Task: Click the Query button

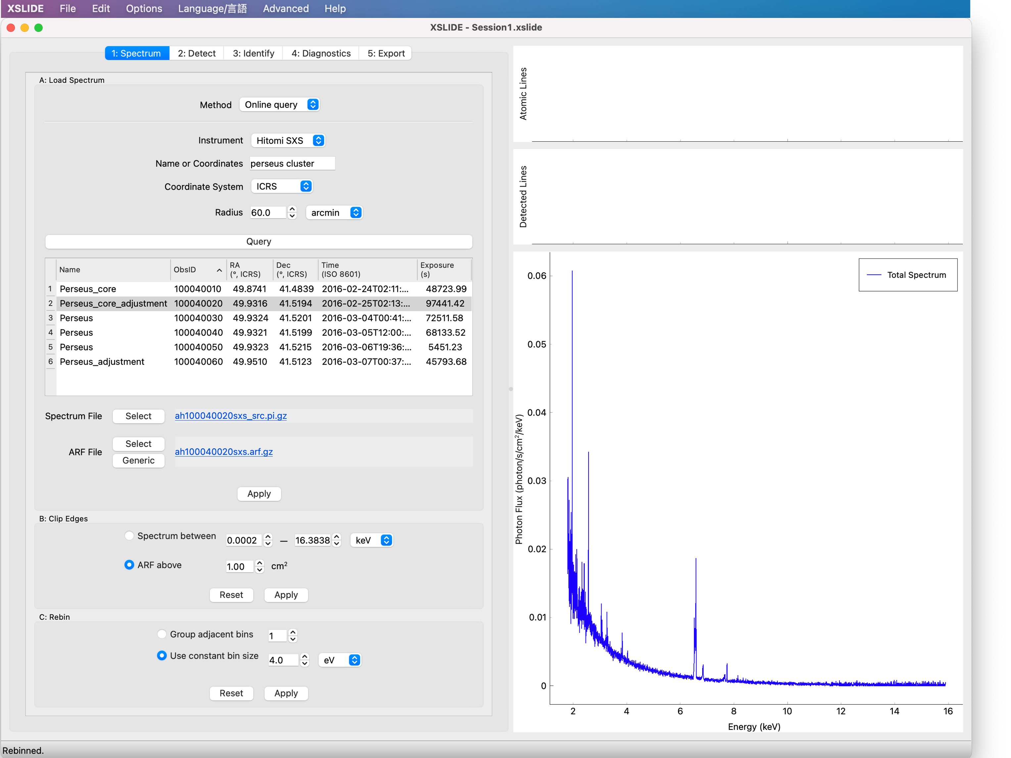Action: pos(259,242)
